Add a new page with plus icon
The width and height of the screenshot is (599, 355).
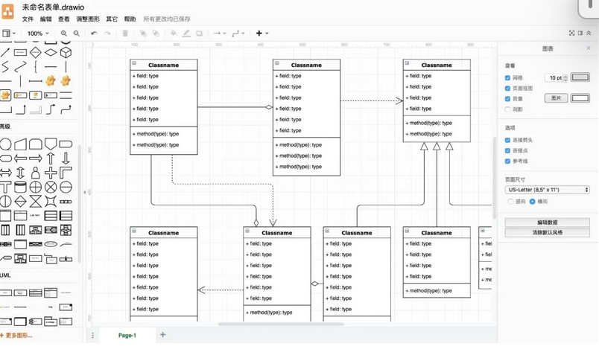pyautogui.click(x=163, y=335)
